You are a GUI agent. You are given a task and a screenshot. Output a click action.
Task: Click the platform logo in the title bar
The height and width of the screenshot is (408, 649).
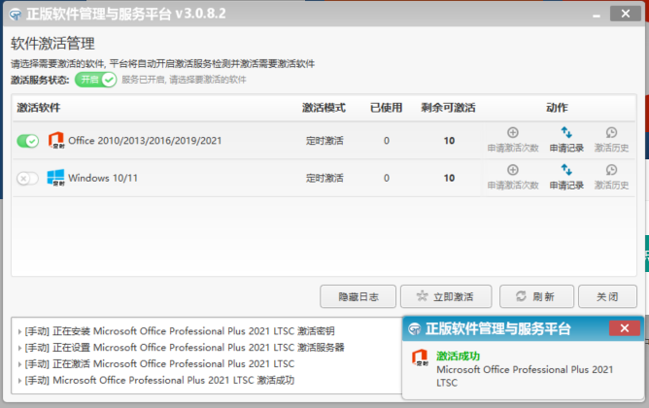click(16, 15)
